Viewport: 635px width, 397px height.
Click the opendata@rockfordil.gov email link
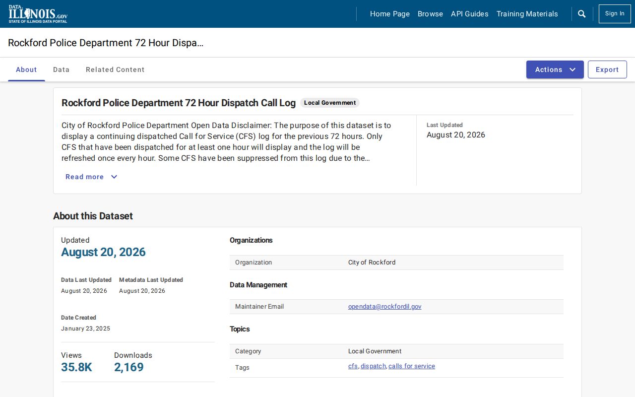click(x=385, y=307)
